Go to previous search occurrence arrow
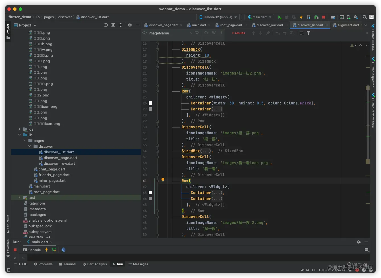This screenshot has width=381, height=278. point(253,33)
